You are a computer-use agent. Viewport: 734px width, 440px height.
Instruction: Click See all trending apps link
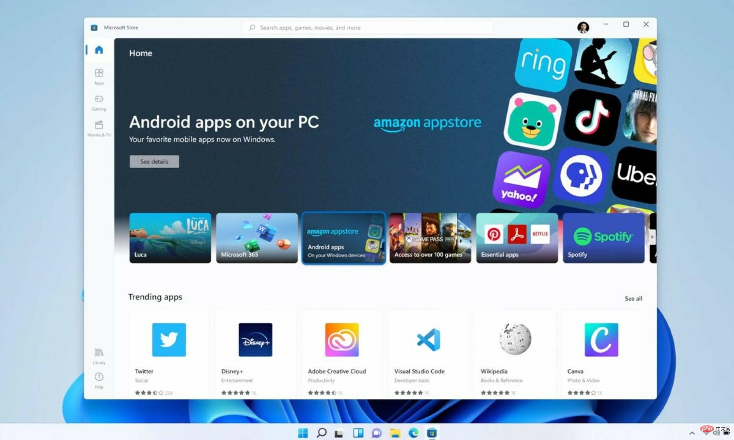click(x=633, y=298)
